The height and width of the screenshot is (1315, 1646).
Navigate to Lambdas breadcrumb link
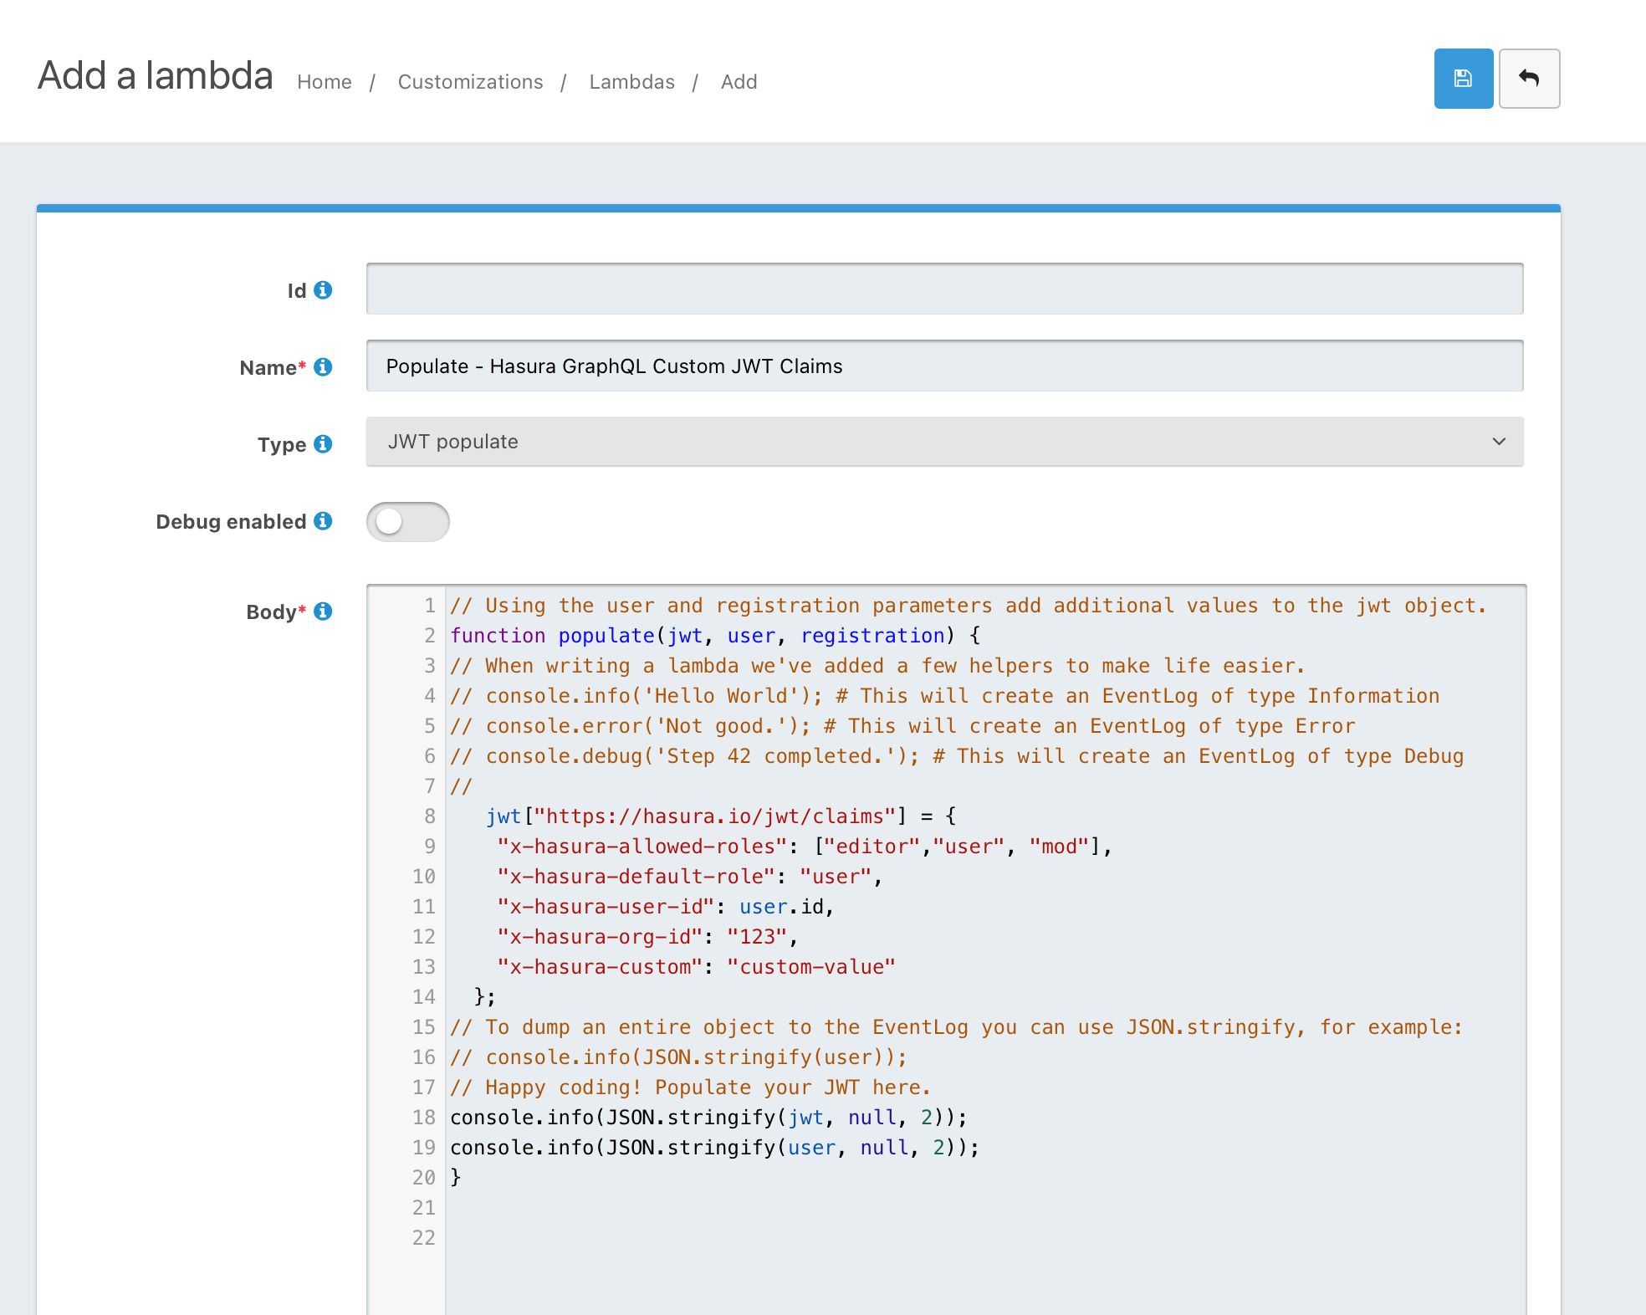point(631,82)
